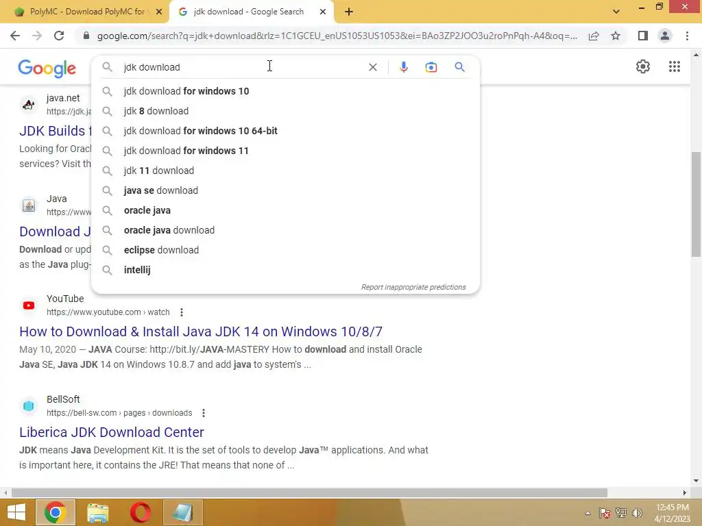Close the jdk download search tab
Image resolution: width=702 pixels, height=526 pixels.
click(x=323, y=12)
